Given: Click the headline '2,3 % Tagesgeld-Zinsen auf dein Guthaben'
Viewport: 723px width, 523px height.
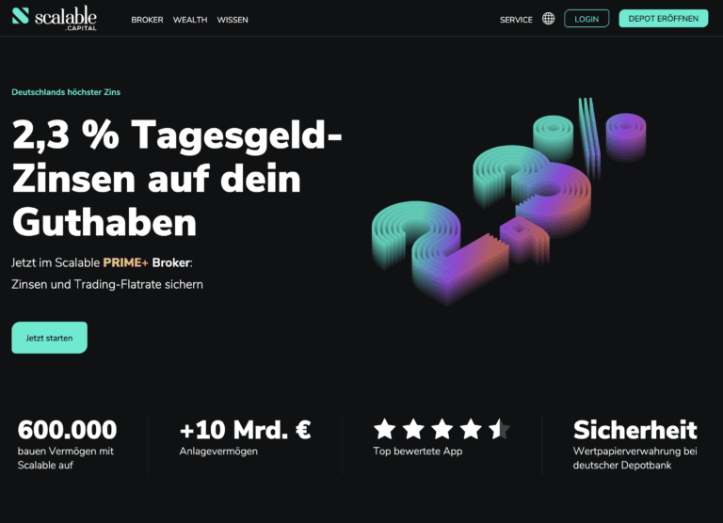Looking at the screenshot, I should (x=177, y=179).
